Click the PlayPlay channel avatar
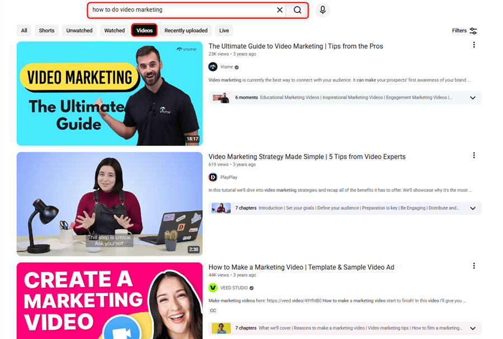The image size is (503, 339). 213,177
